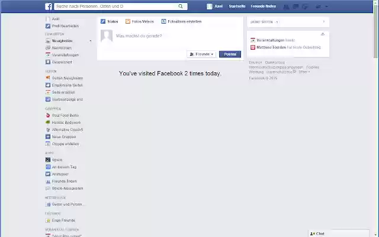
Task: Click the profile avatar in status composer
Action: 107,36
